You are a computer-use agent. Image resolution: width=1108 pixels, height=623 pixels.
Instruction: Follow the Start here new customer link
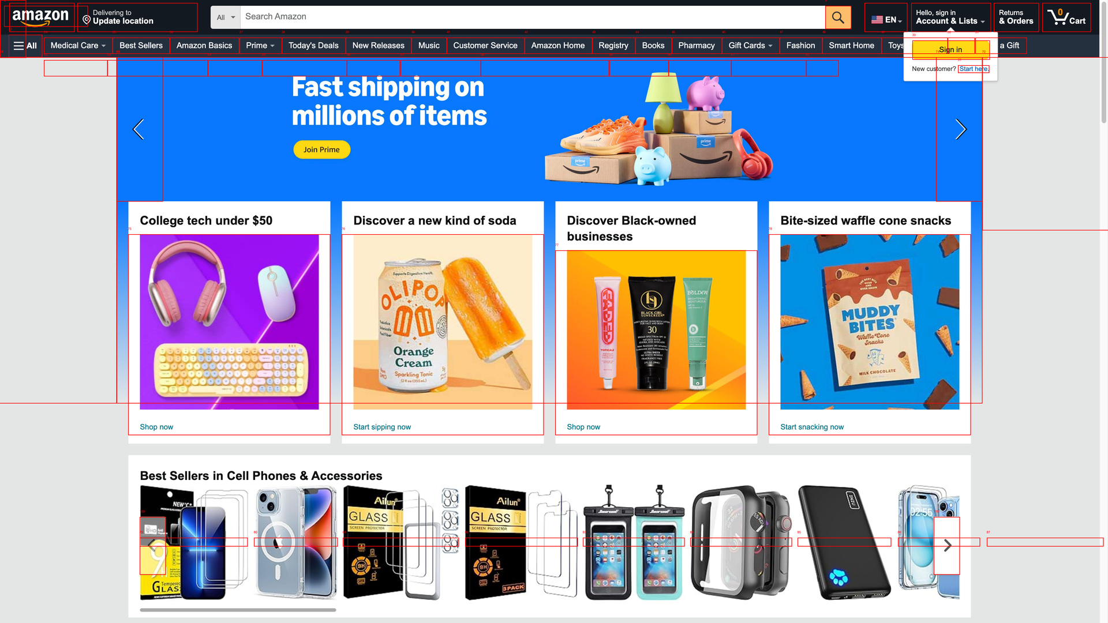[974, 69]
